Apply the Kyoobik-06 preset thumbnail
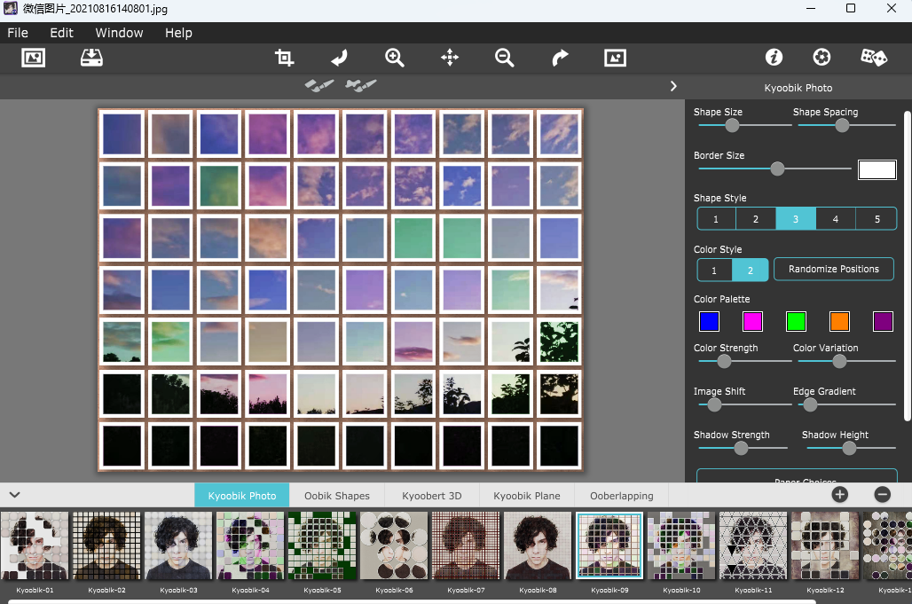 coord(394,545)
